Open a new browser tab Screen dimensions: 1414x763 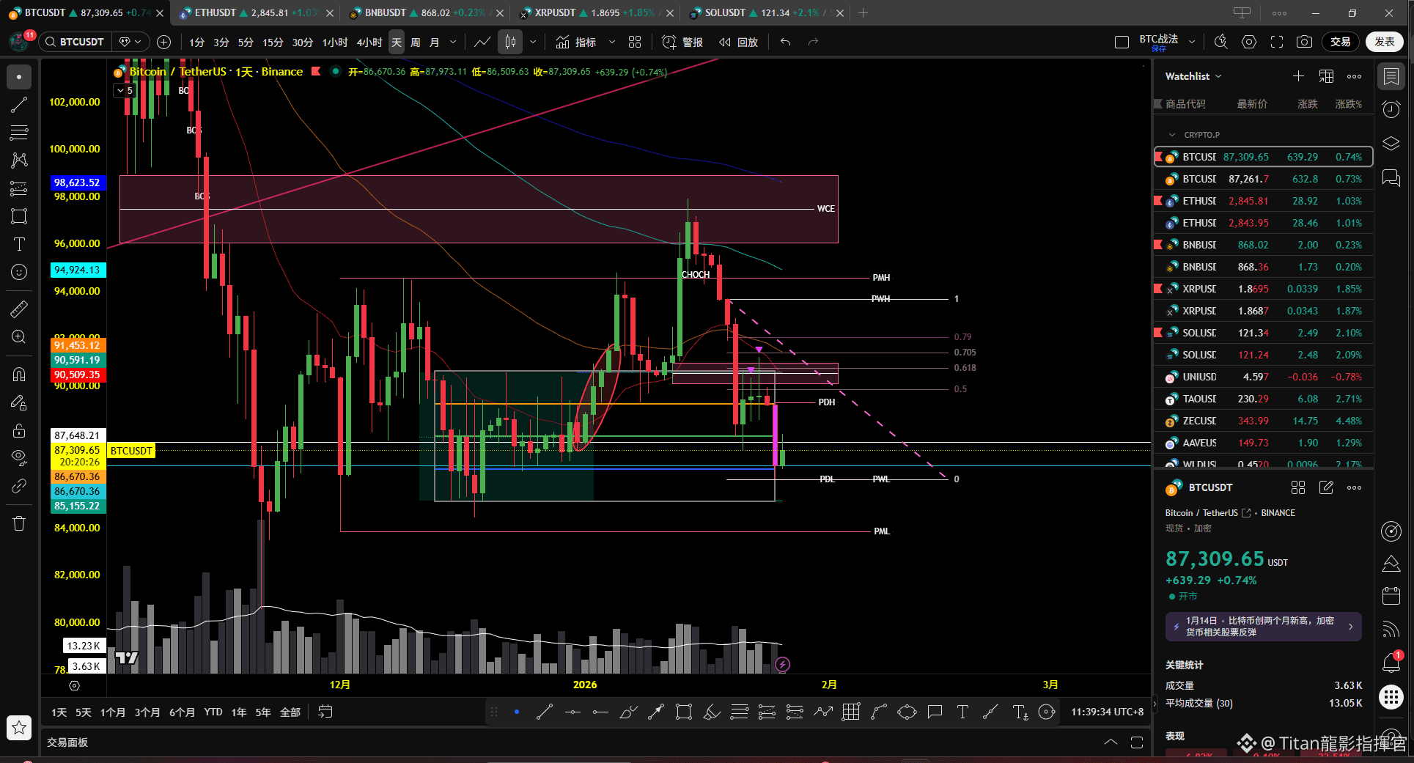point(863,13)
